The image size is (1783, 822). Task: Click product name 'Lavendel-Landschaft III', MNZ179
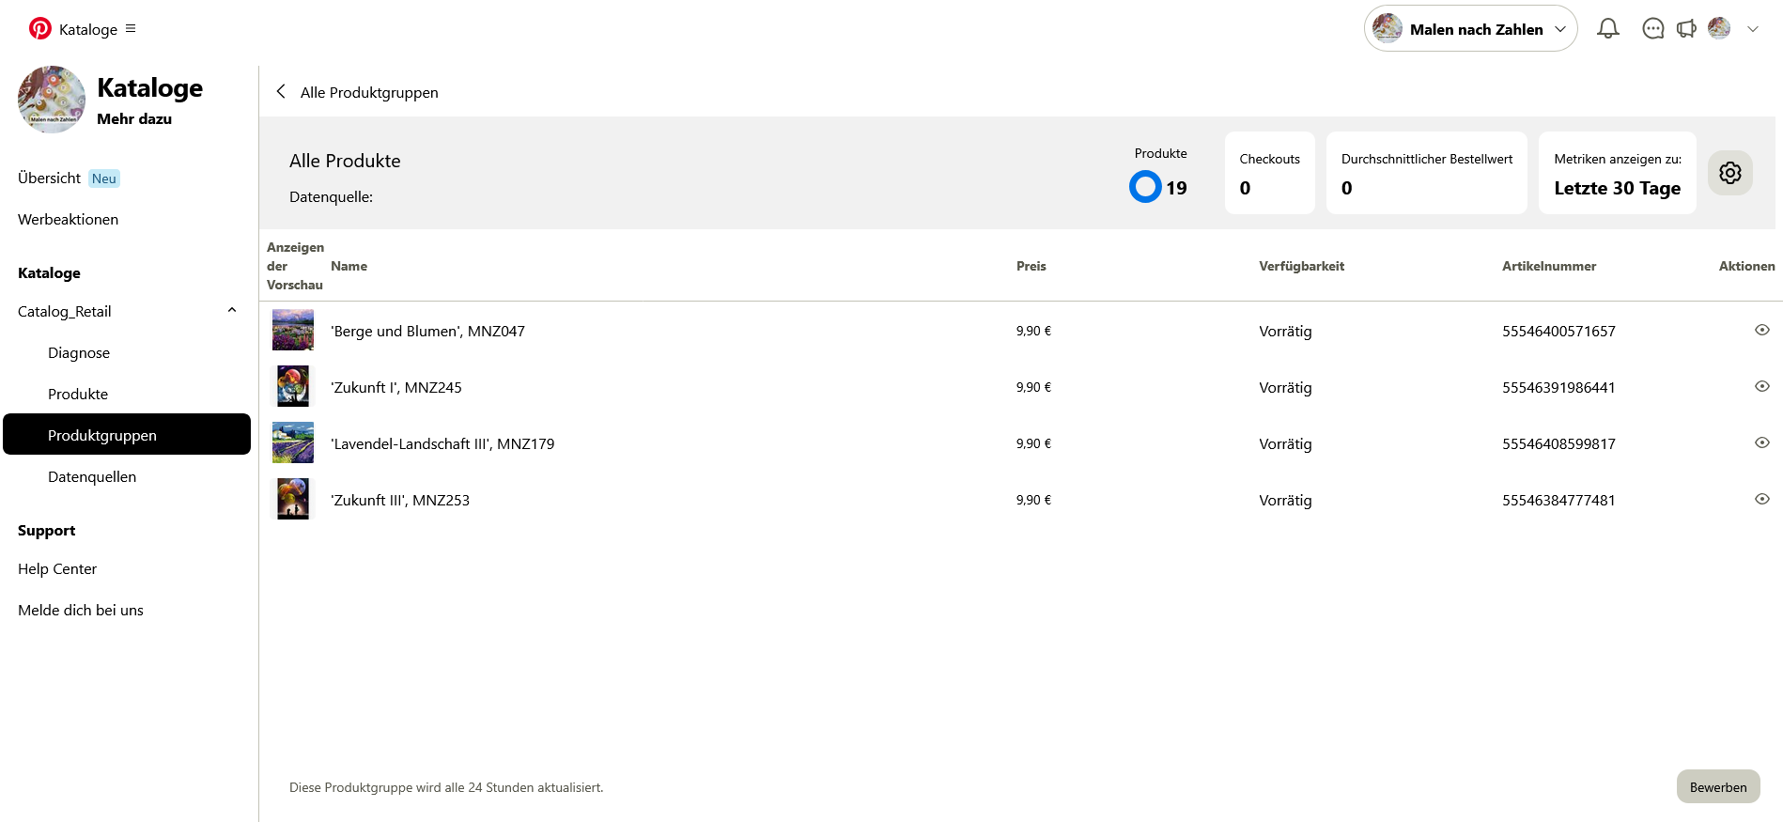tap(442, 444)
